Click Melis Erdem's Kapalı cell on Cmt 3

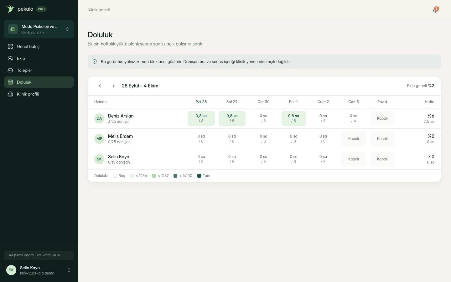(x=354, y=139)
